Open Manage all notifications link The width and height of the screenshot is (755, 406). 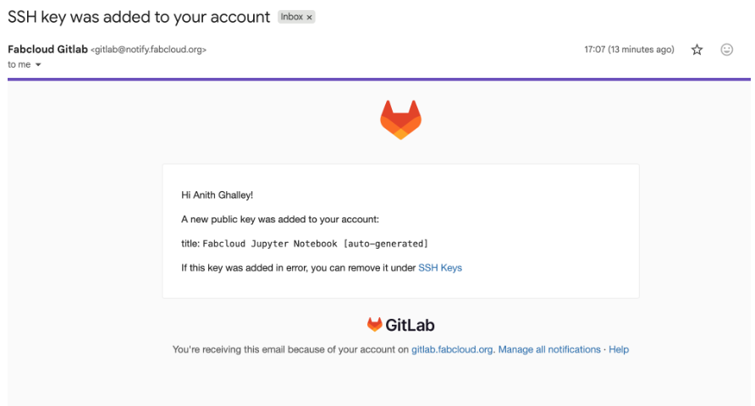pos(549,349)
